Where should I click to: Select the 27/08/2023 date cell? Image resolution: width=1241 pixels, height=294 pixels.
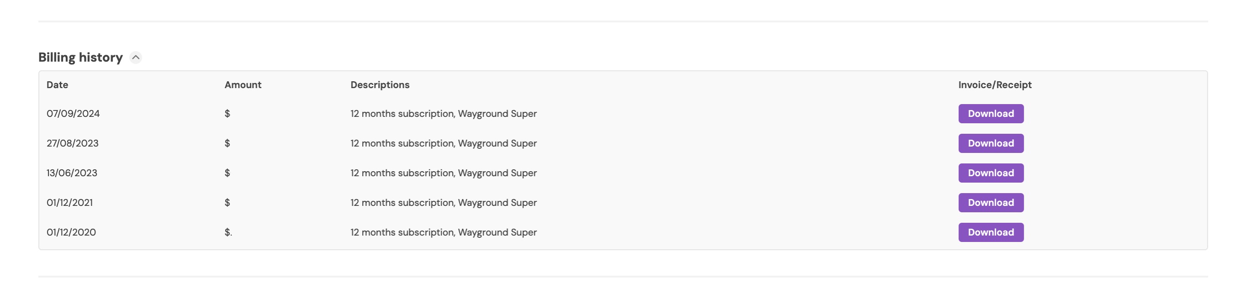coord(72,143)
